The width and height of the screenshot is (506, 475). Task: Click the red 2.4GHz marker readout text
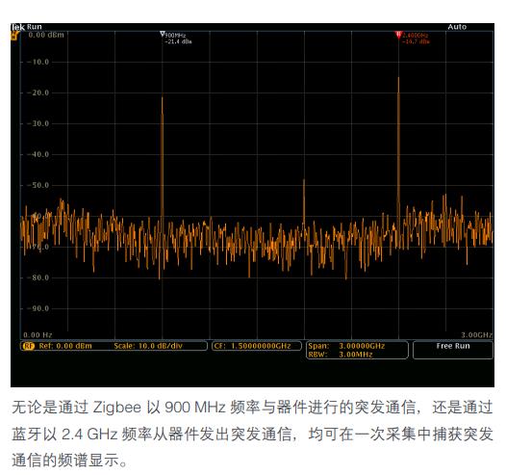[416, 39]
